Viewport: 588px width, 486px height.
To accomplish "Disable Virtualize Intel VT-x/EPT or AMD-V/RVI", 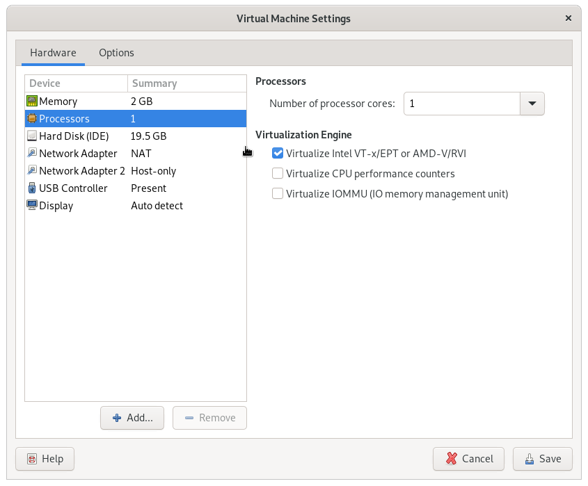I will click(x=278, y=153).
